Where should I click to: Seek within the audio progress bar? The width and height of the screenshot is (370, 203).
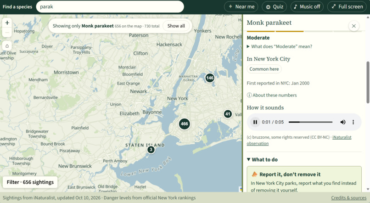[x=310, y=122]
